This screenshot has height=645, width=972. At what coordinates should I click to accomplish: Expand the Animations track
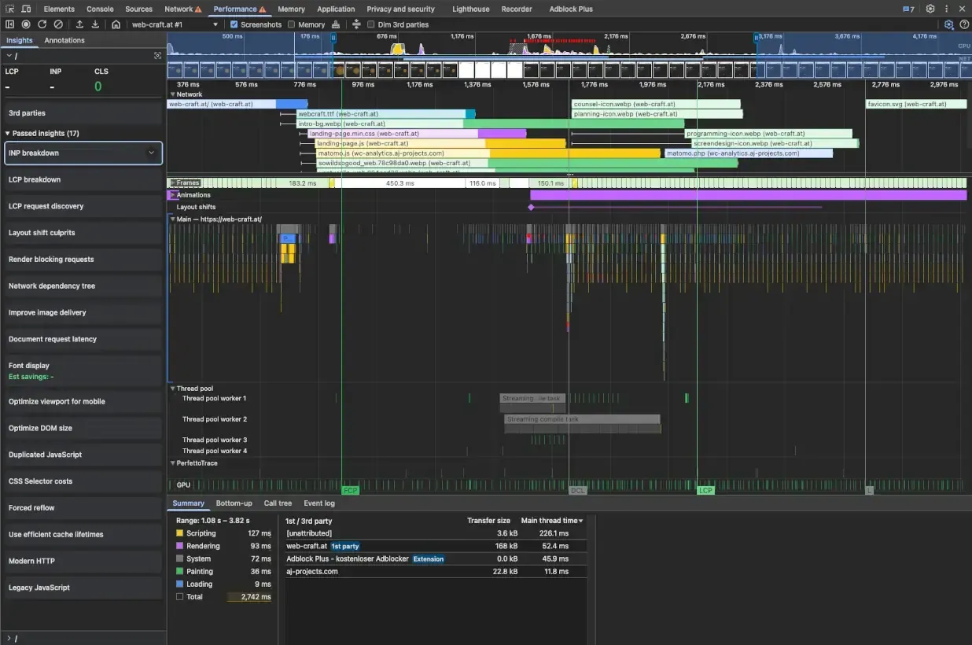173,195
